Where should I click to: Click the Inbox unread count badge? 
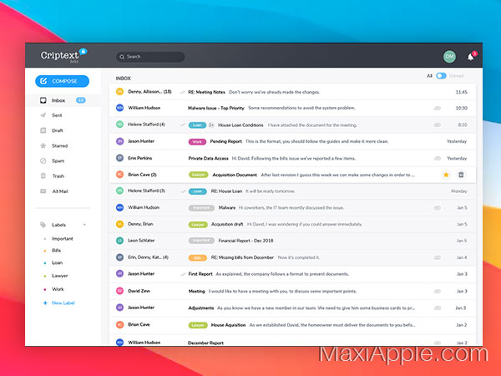[80, 100]
